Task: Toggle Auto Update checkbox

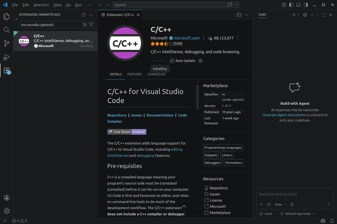Action: (x=172, y=61)
